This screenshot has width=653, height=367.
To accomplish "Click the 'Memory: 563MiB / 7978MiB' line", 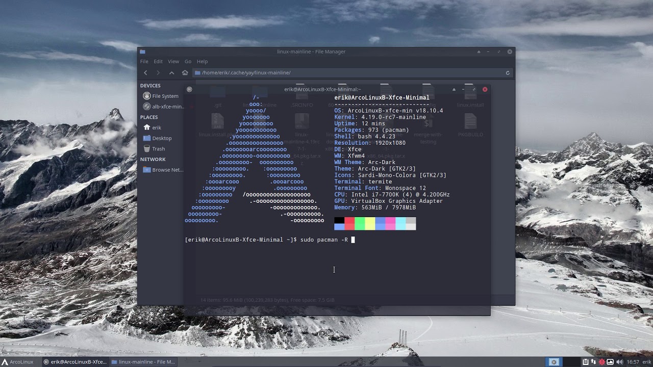I will click(375, 207).
